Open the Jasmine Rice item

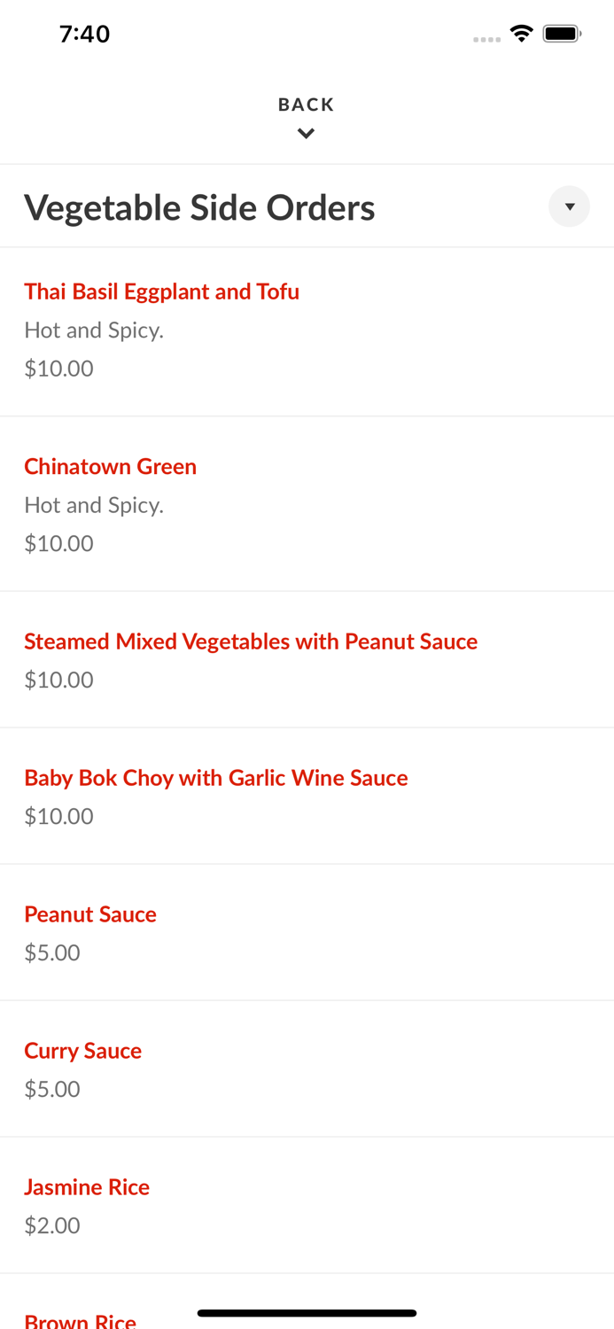87,1186
